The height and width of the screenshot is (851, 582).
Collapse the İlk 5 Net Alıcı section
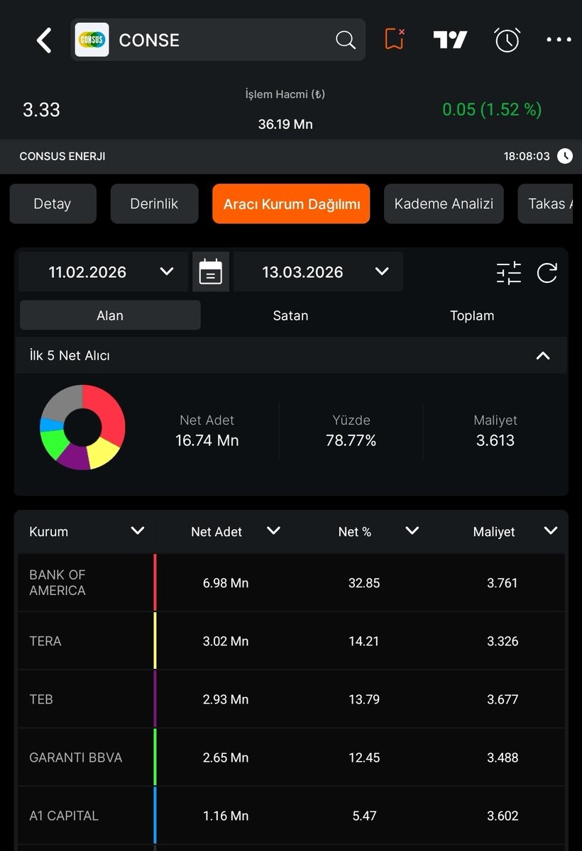(543, 355)
